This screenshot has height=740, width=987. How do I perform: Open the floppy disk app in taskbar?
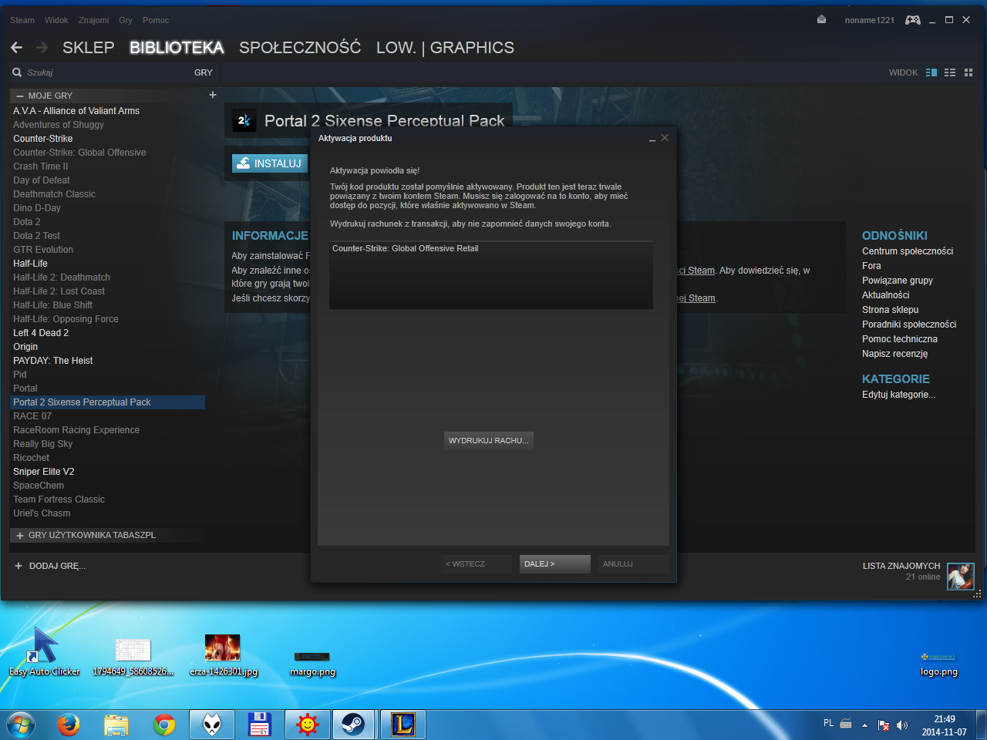click(x=259, y=725)
